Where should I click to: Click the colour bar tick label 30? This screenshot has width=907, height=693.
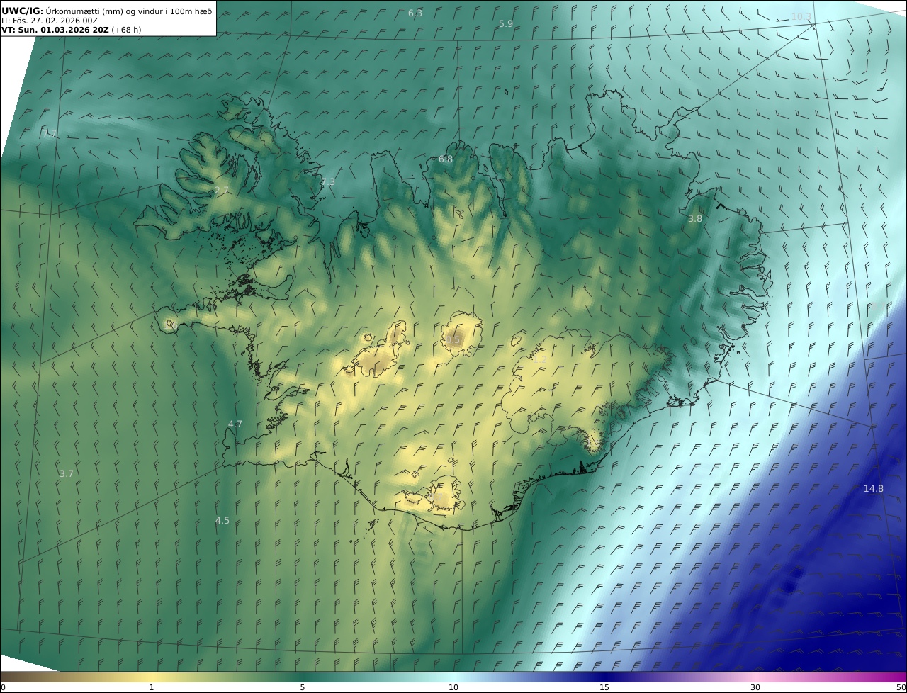click(755, 687)
